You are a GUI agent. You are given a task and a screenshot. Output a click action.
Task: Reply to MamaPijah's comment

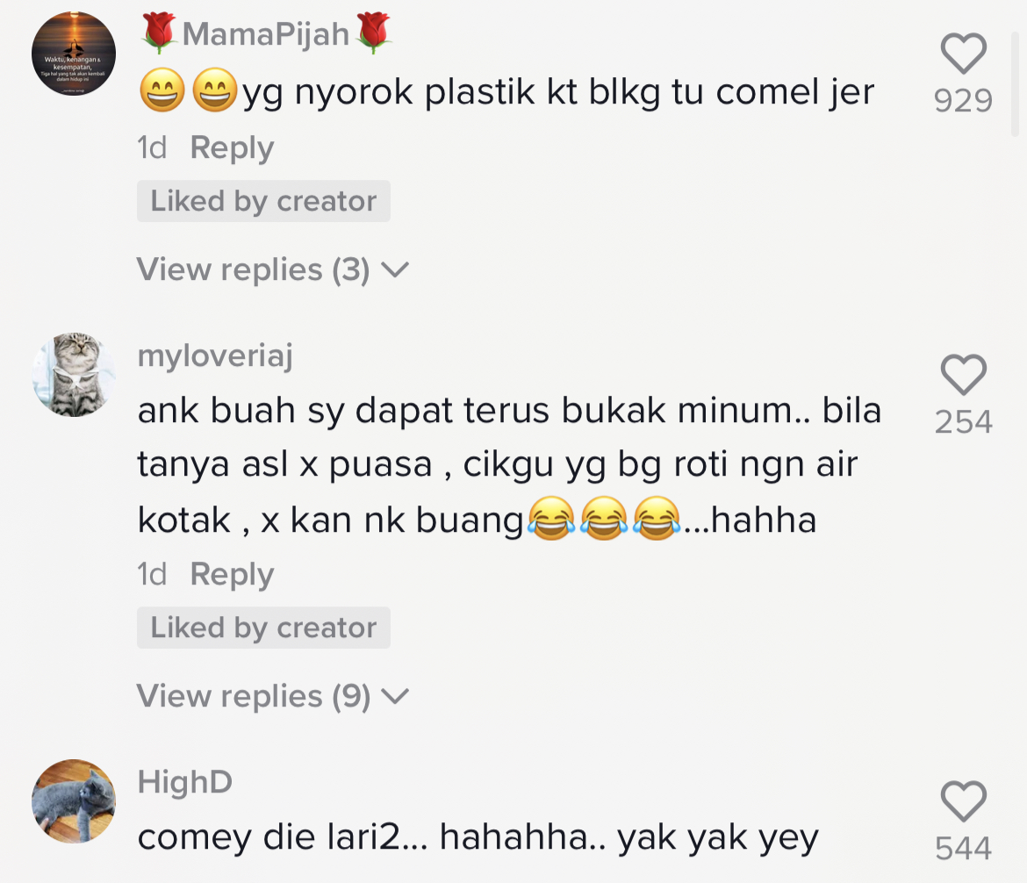tap(232, 148)
